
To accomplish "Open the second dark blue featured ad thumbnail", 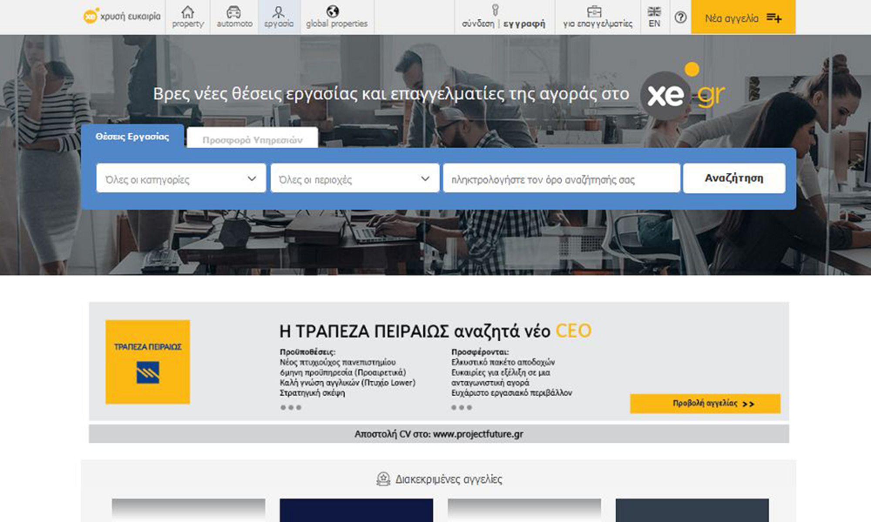I will pyautogui.click(x=356, y=510).
